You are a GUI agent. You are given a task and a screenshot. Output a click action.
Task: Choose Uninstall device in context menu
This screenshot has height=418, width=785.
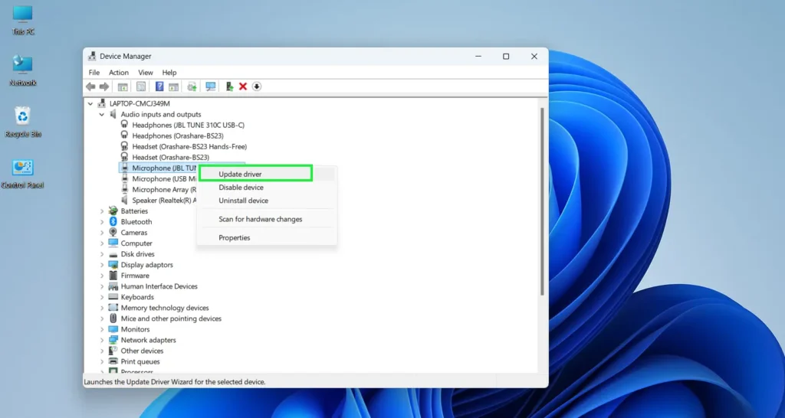268,201
